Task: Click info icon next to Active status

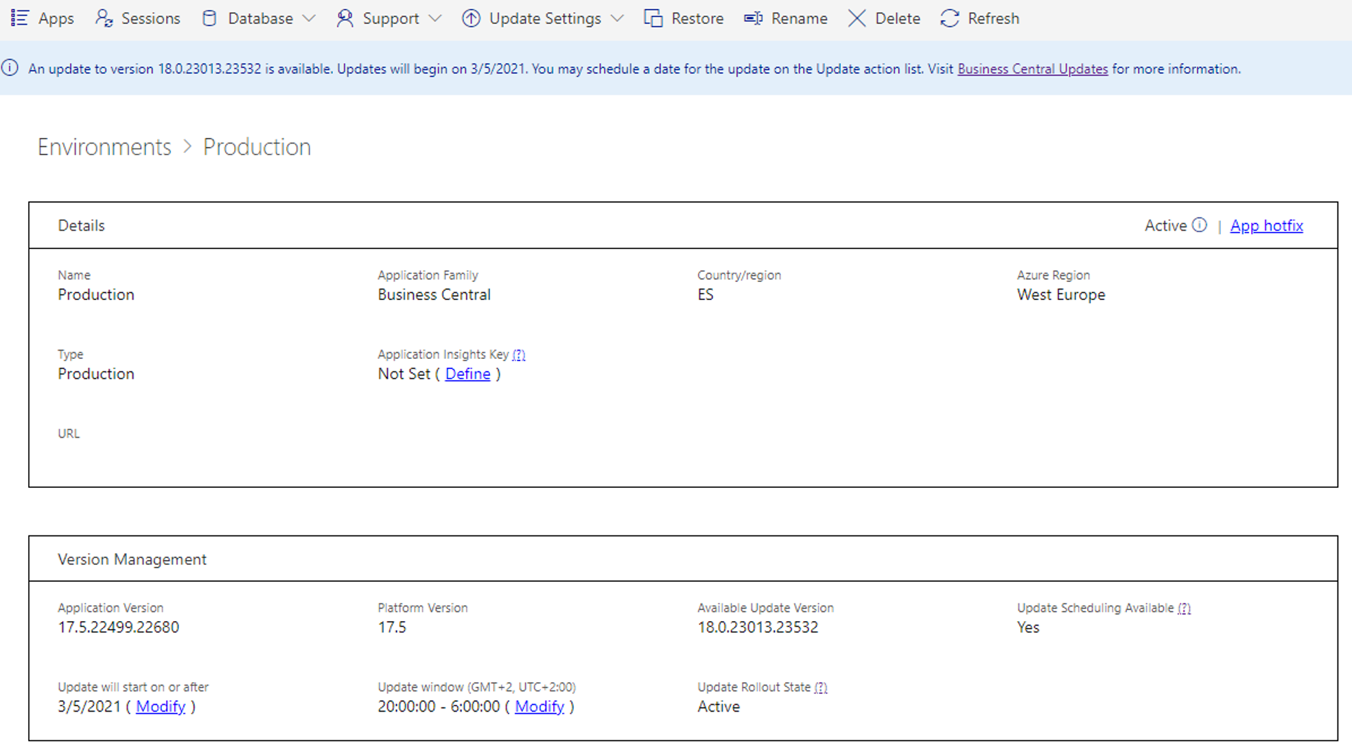Action: point(1199,225)
